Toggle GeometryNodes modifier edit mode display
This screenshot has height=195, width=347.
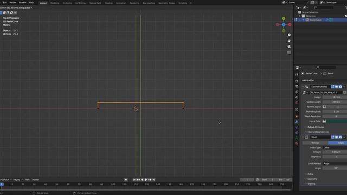click(x=332, y=87)
